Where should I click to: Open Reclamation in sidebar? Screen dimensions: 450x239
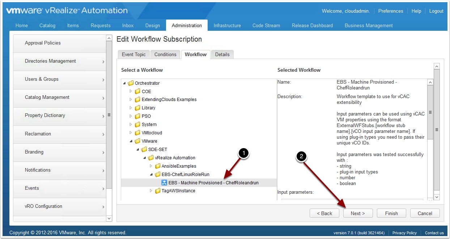[60, 134]
